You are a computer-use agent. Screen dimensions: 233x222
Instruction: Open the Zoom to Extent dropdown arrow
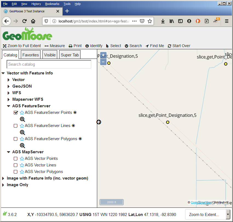click(x=228, y=214)
